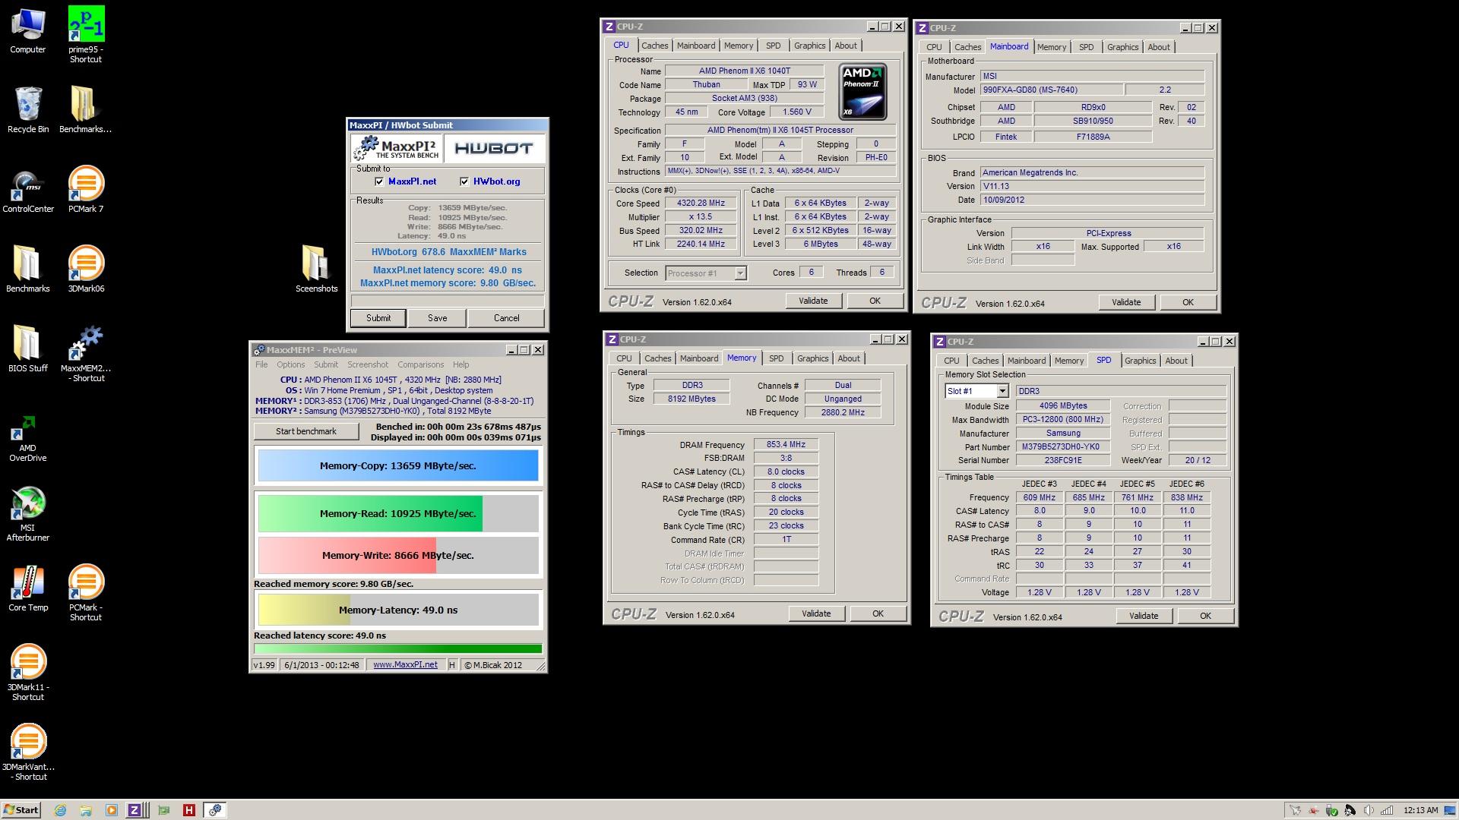The width and height of the screenshot is (1459, 820).
Task: Launch MSI Afterburner from desktop
Action: click(x=28, y=514)
